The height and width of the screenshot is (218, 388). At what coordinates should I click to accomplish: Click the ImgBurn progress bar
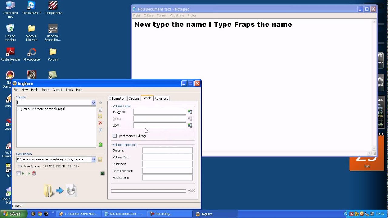tap(148, 191)
